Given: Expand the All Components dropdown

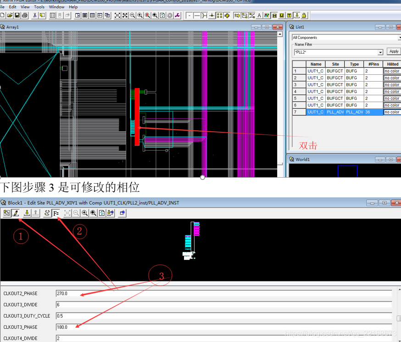Looking at the screenshot, I should pos(399,38).
